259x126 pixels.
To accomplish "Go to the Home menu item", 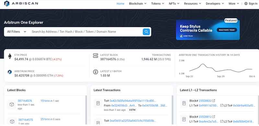I will click(120, 4).
